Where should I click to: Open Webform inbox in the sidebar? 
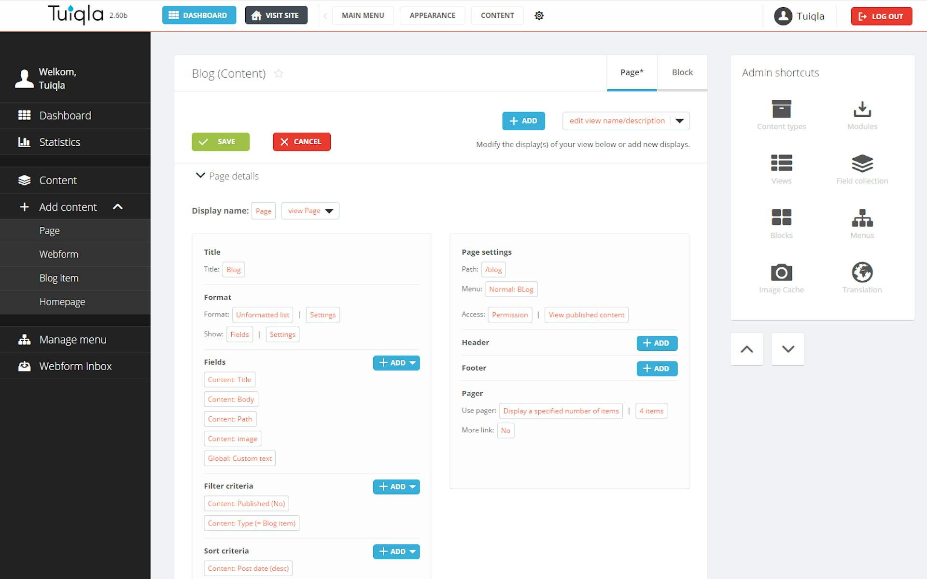pyautogui.click(x=75, y=366)
